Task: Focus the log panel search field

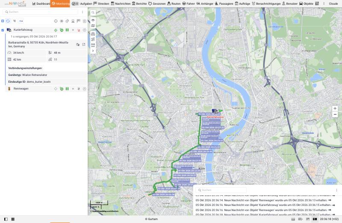Action: click(x=221, y=190)
